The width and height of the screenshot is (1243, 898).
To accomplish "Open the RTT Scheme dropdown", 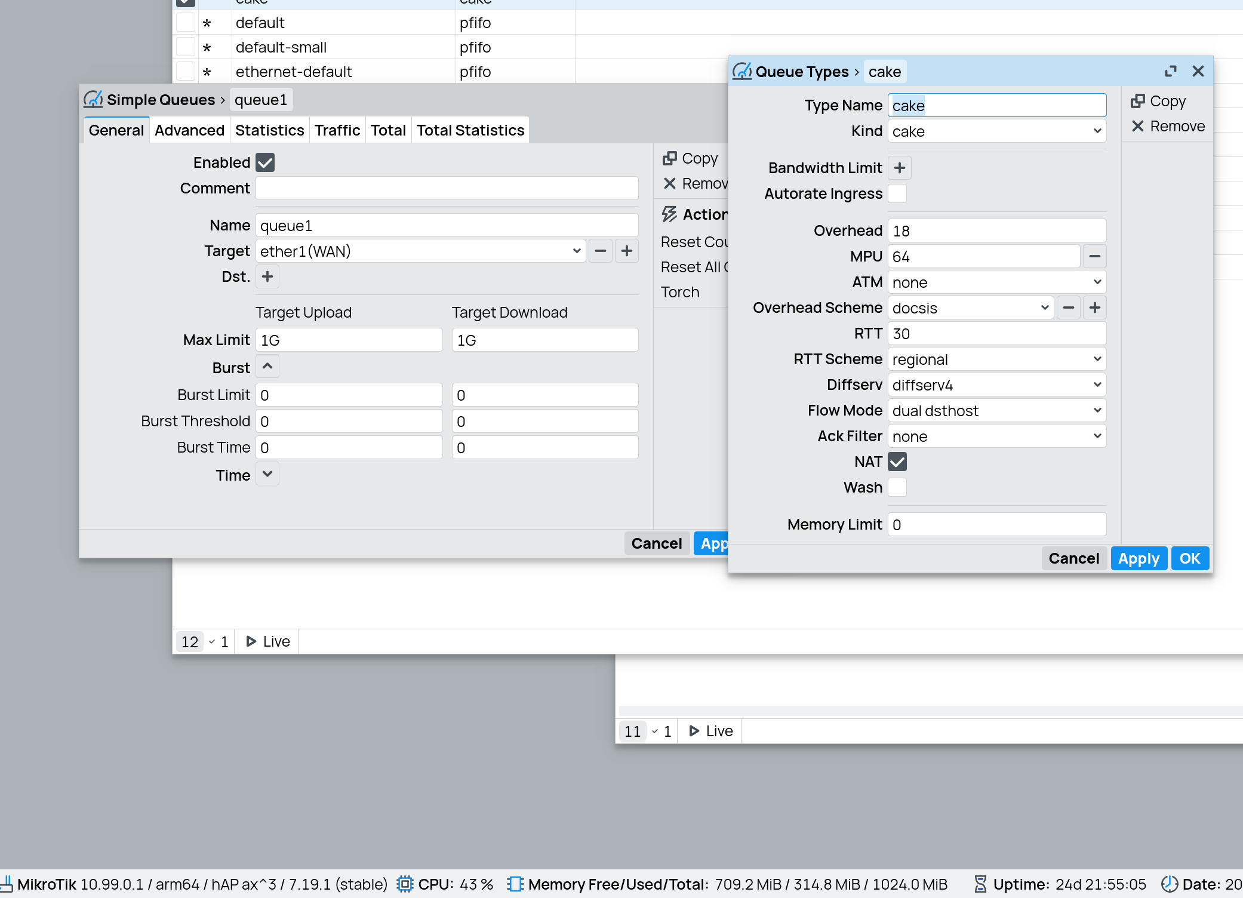I will point(997,359).
